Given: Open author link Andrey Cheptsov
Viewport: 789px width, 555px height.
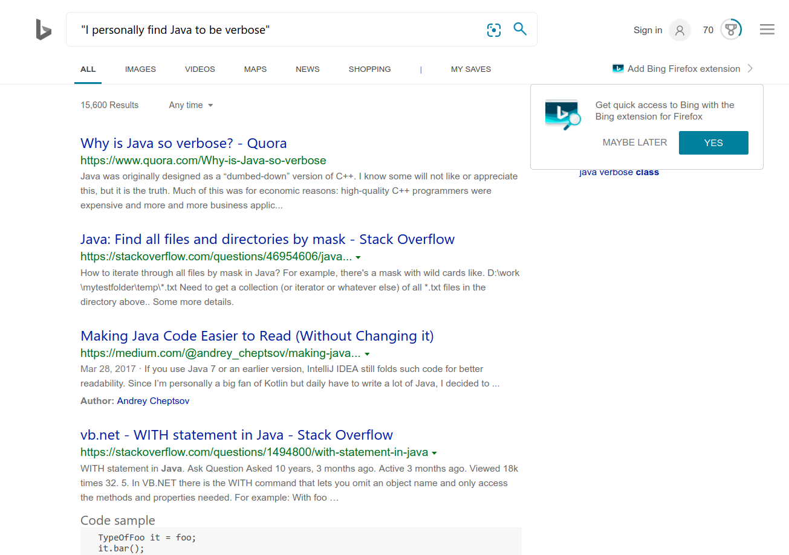Looking at the screenshot, I should point(153,401).
